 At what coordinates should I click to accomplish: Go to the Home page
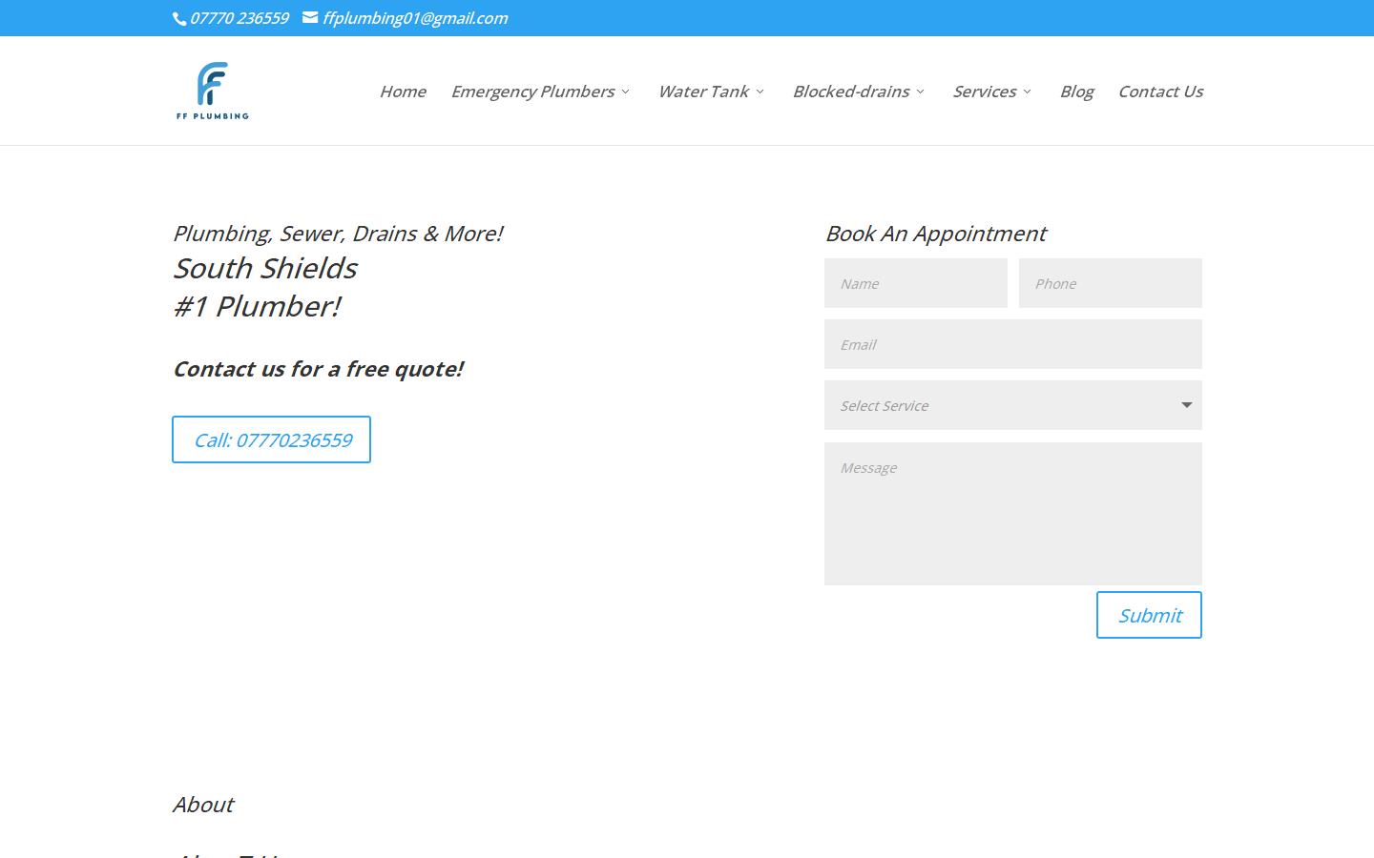(403, 92)
